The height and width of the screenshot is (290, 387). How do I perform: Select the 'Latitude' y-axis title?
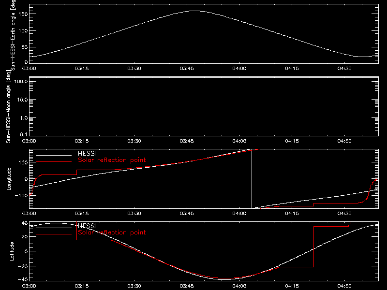tap(12, 251)
